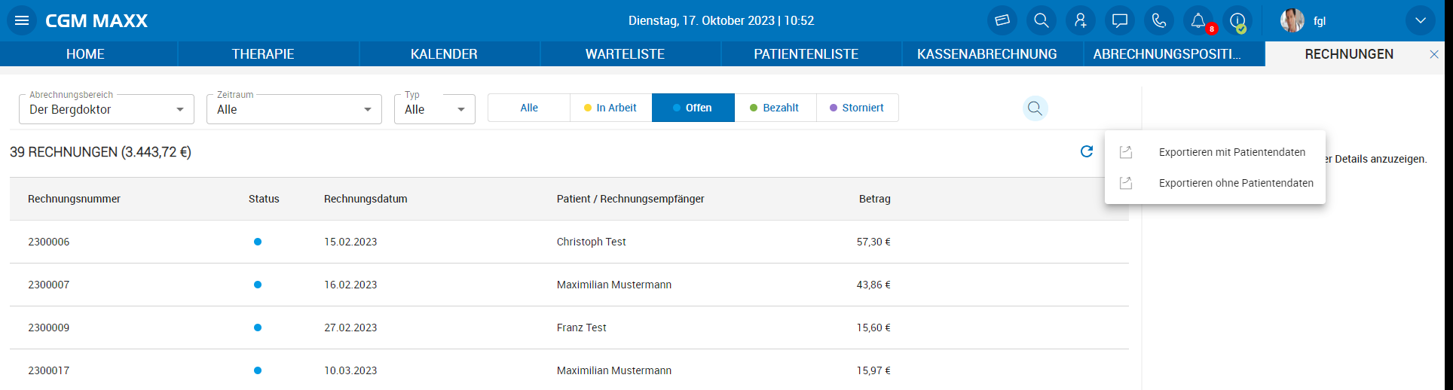This screenshot has width=1453, height=390.
Task: Open the Abrechnungsbereich dropdown
Action: 106,109
